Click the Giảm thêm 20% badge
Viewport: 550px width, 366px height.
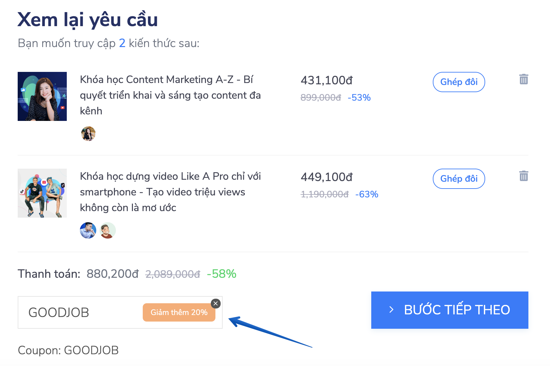(179, 312)
